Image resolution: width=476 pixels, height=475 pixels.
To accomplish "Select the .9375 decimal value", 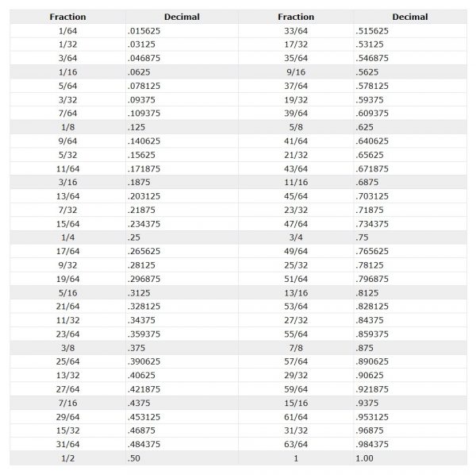I will tap(368, 403).
